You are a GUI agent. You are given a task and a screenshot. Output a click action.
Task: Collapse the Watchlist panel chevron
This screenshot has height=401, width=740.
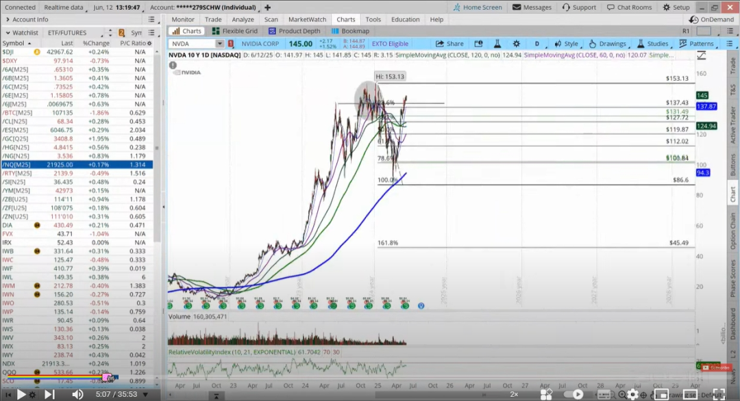(8, 33)
